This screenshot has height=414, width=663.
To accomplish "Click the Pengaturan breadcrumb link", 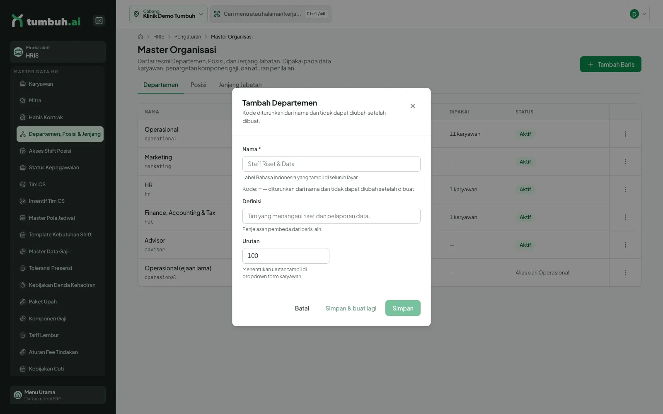I will (188, 37).
